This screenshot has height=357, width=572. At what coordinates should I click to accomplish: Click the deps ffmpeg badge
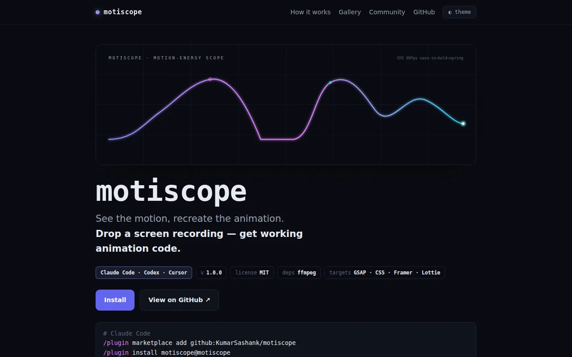299,273
